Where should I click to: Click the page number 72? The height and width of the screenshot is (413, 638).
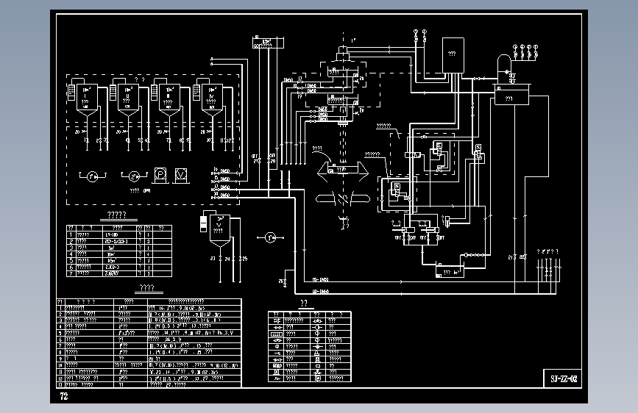click(x=64, y=396)
